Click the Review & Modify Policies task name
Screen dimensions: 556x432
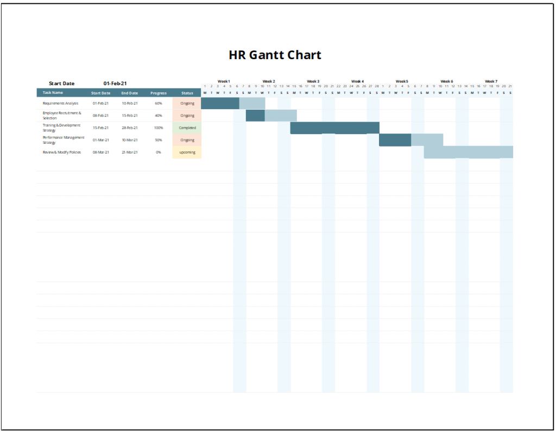point(61,152)
